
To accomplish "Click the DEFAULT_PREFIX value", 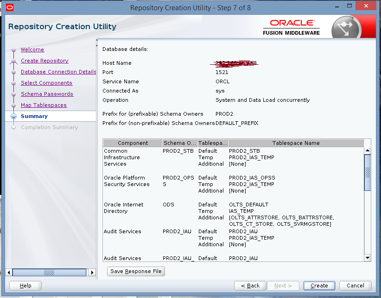I will click(x=237, y=123).
